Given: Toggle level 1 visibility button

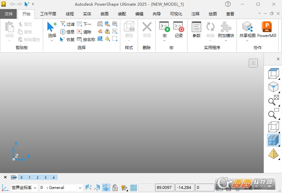Looking at the screenshot, I should pyautogui.click(x=30, y=177).
